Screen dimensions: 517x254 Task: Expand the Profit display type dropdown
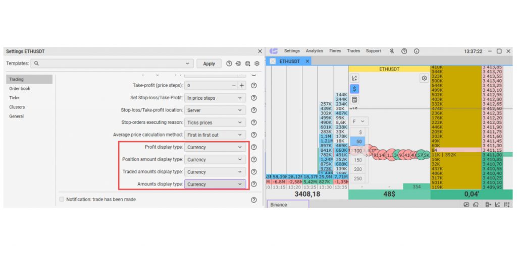pyautogui.click(x=215, y=147)
